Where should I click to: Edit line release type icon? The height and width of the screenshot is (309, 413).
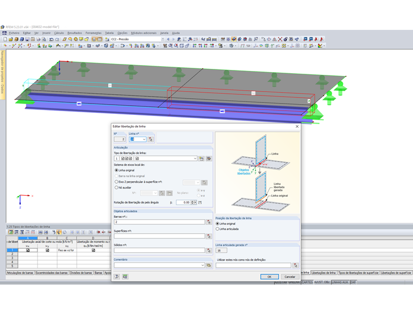pos(209,158)
